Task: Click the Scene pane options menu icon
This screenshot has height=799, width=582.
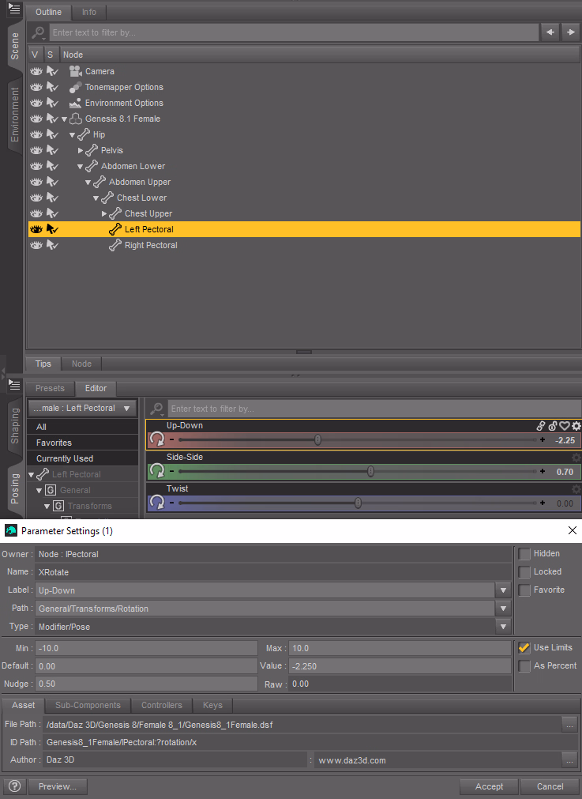Action: coord(14,9)
